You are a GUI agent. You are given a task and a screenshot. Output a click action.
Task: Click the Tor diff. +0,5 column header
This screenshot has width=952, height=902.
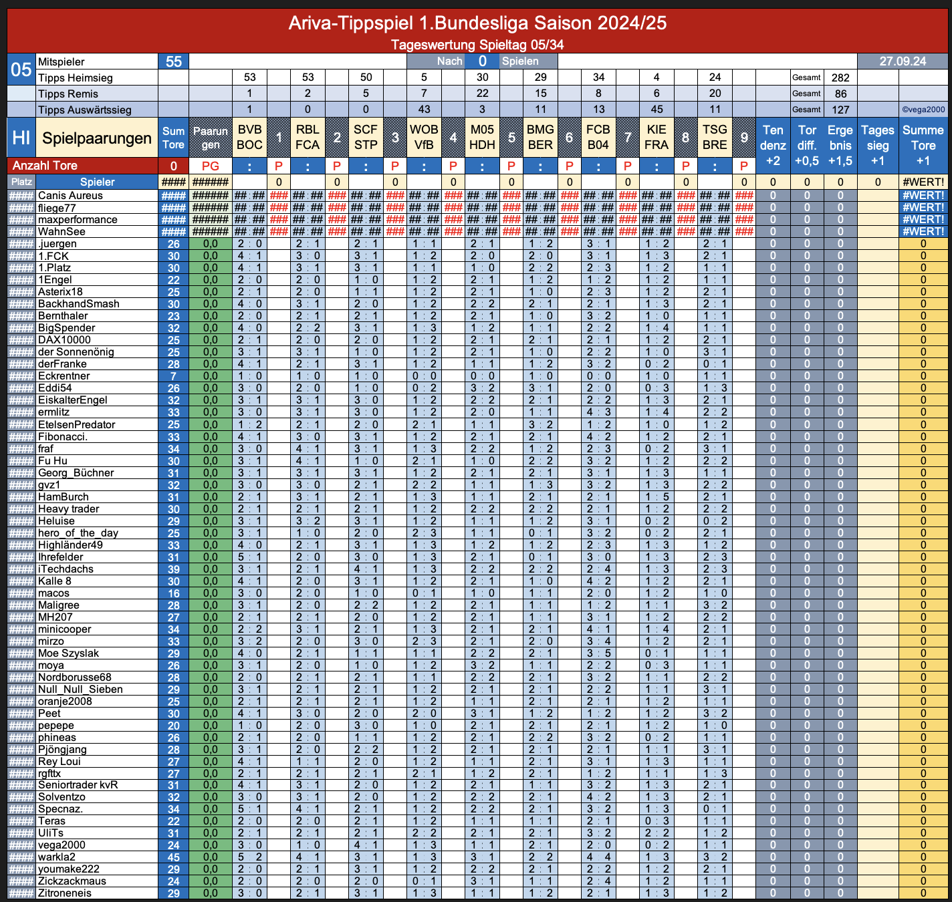click(807, 146)
